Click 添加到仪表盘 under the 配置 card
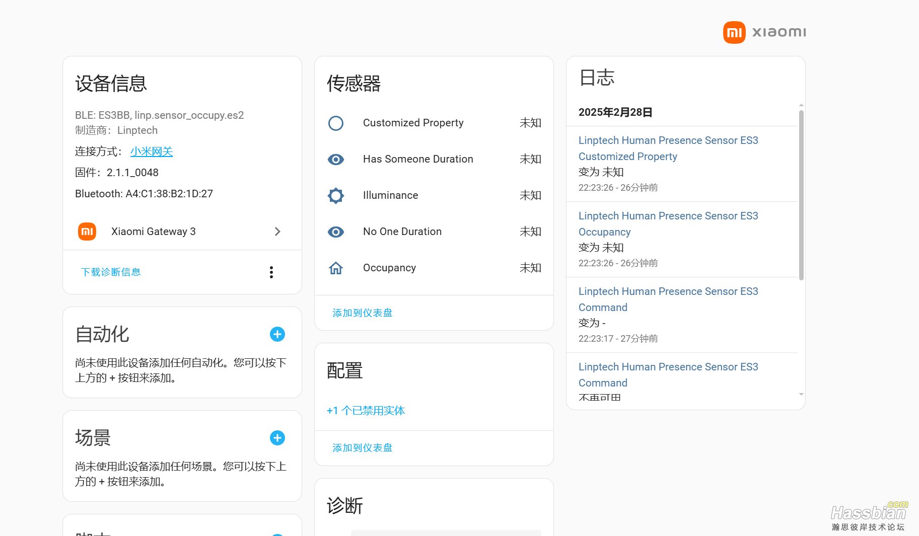The width and height of the screenshot is (919, 536). point(363,447)
